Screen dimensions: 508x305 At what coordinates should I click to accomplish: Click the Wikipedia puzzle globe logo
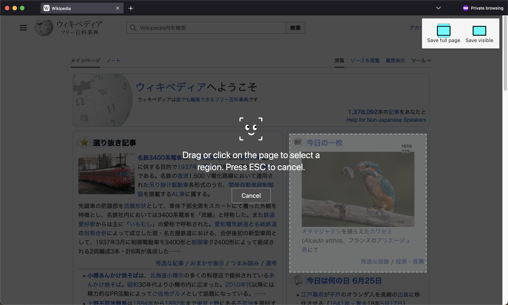(x=44, y=27)
